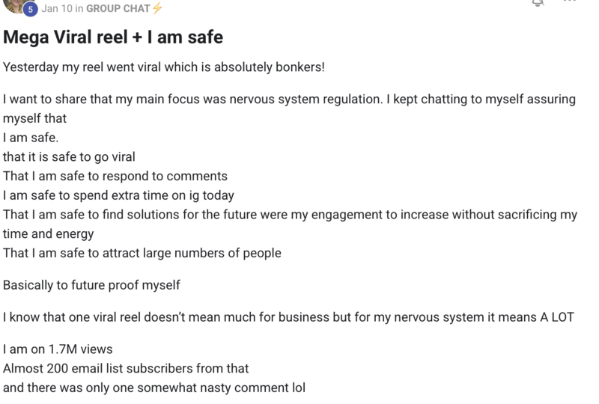Open the GROUP CHAT category link
599x404 pixels.
118,8
